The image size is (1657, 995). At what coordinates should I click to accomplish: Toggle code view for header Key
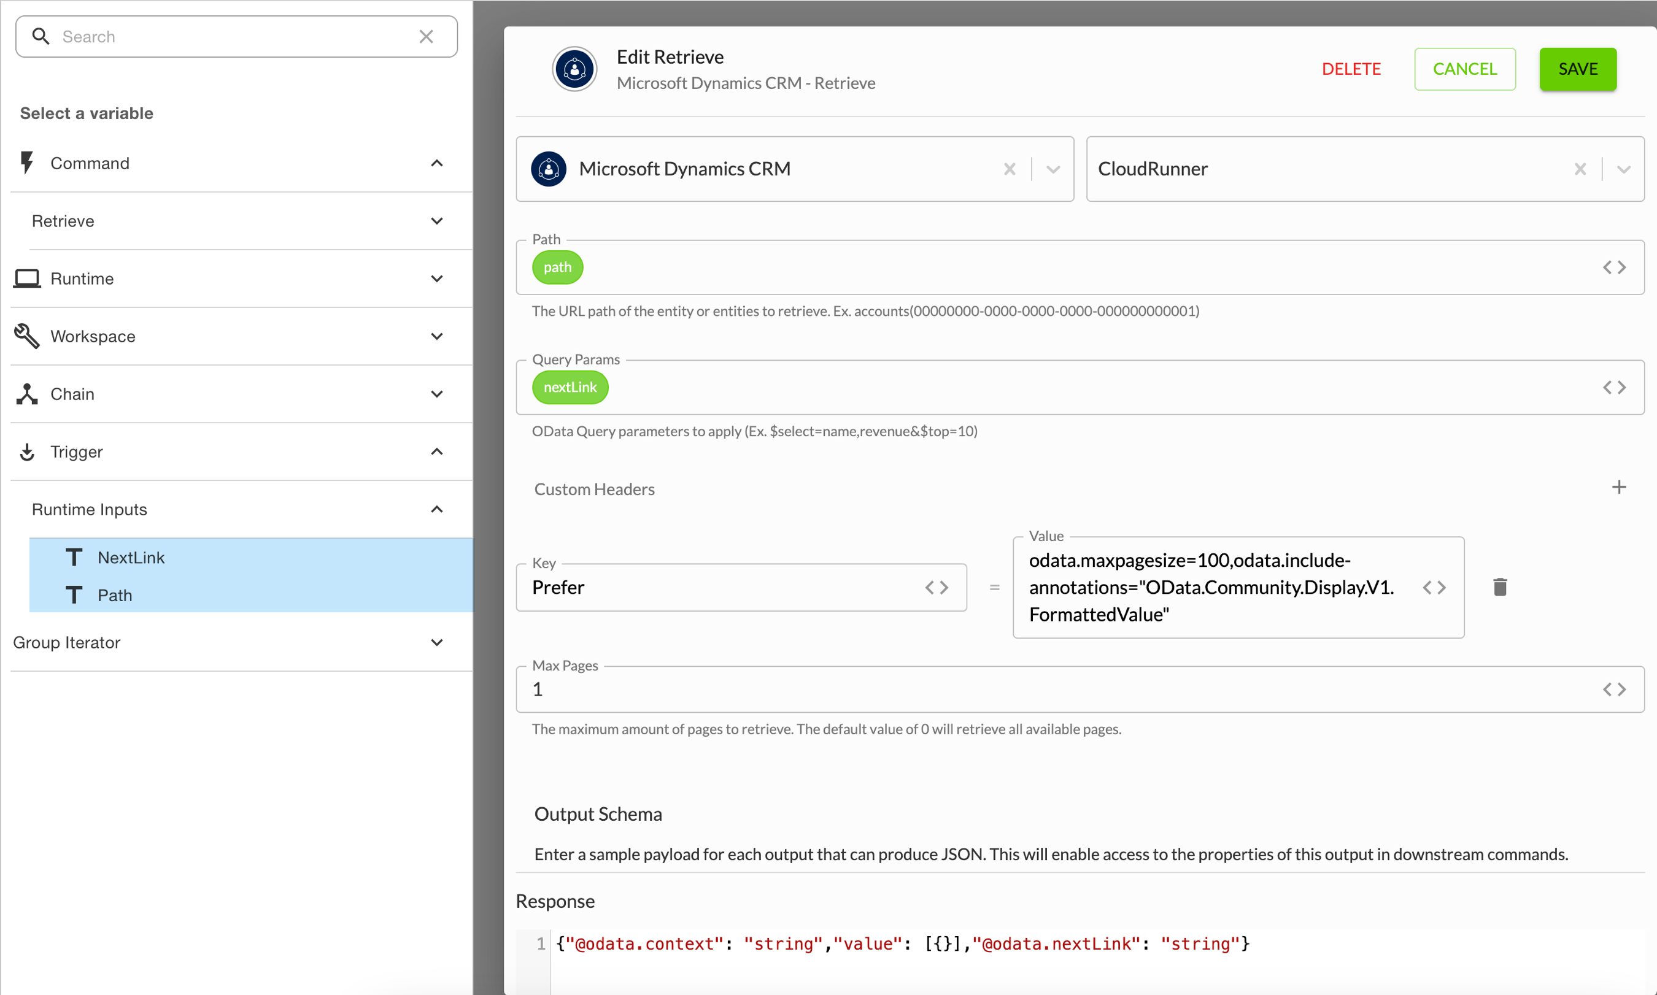point(936,588)
